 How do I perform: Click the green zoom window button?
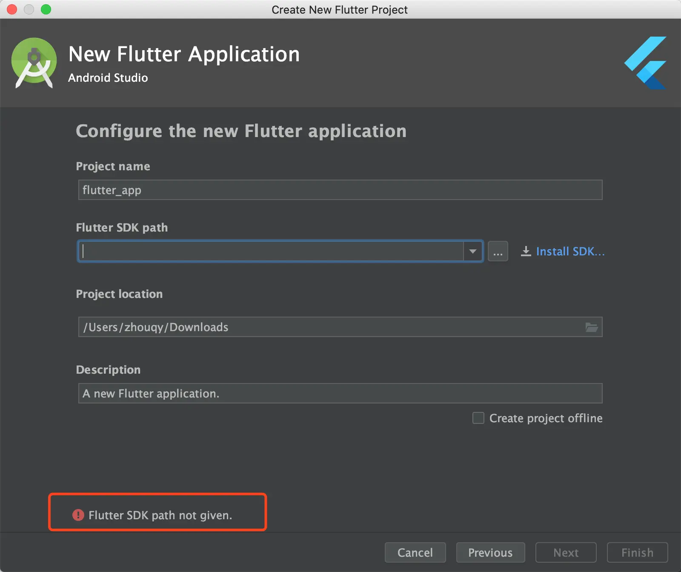pos(46,9)
